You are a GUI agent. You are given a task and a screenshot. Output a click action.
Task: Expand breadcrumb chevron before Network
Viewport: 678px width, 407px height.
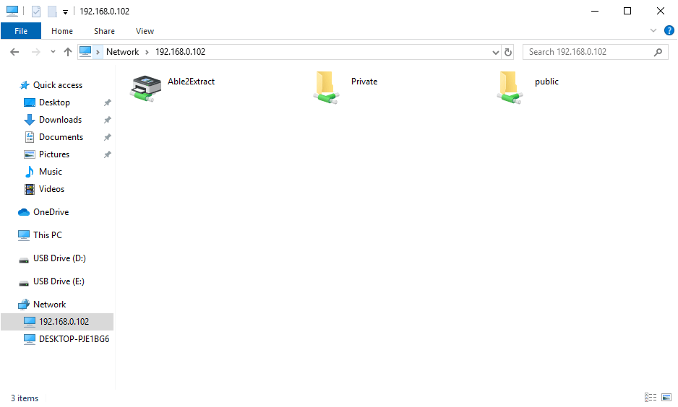click(98, 52)
